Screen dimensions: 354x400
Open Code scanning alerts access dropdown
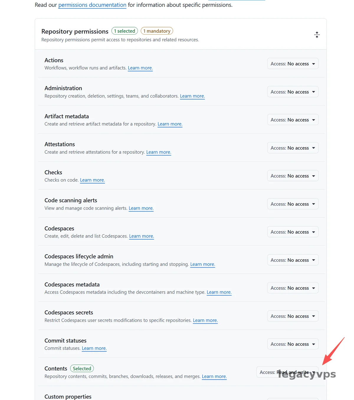[293, 204]
